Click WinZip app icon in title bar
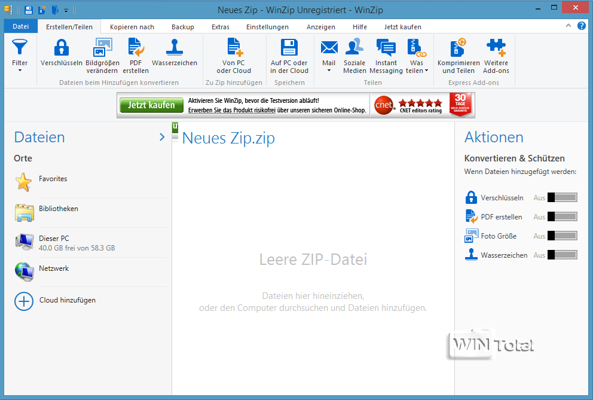 coord(8,10)
